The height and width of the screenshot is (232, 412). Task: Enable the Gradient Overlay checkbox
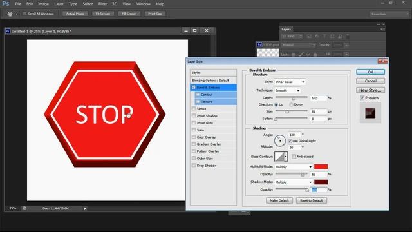click(194, 144)
